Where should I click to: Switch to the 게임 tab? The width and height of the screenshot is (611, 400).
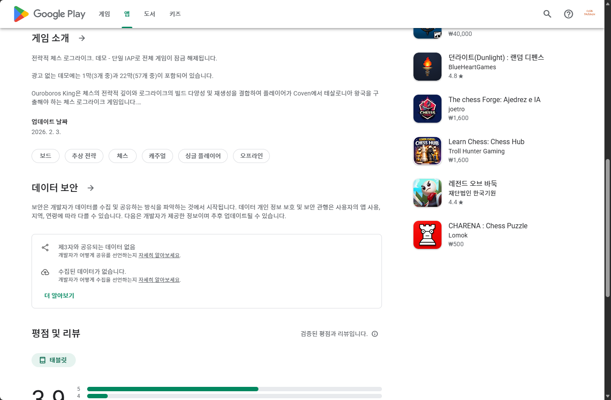pos(104,14)
